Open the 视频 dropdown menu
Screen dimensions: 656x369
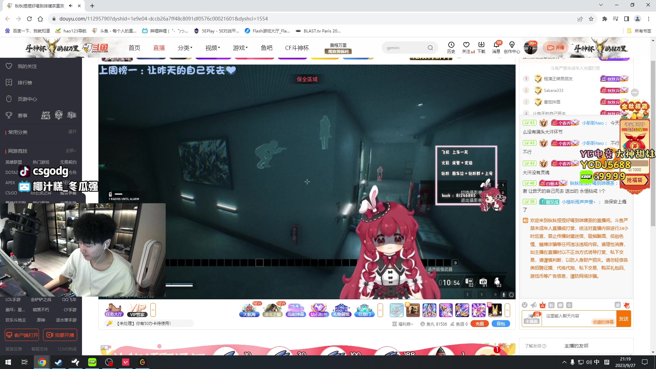pyautogui.click(x=213, y=48)
